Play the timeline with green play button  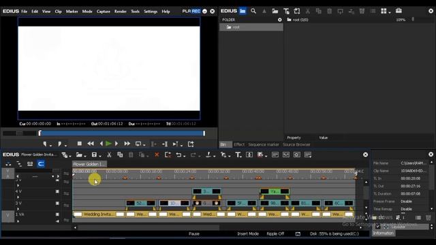pyautogui.click(x=109, y=144)
